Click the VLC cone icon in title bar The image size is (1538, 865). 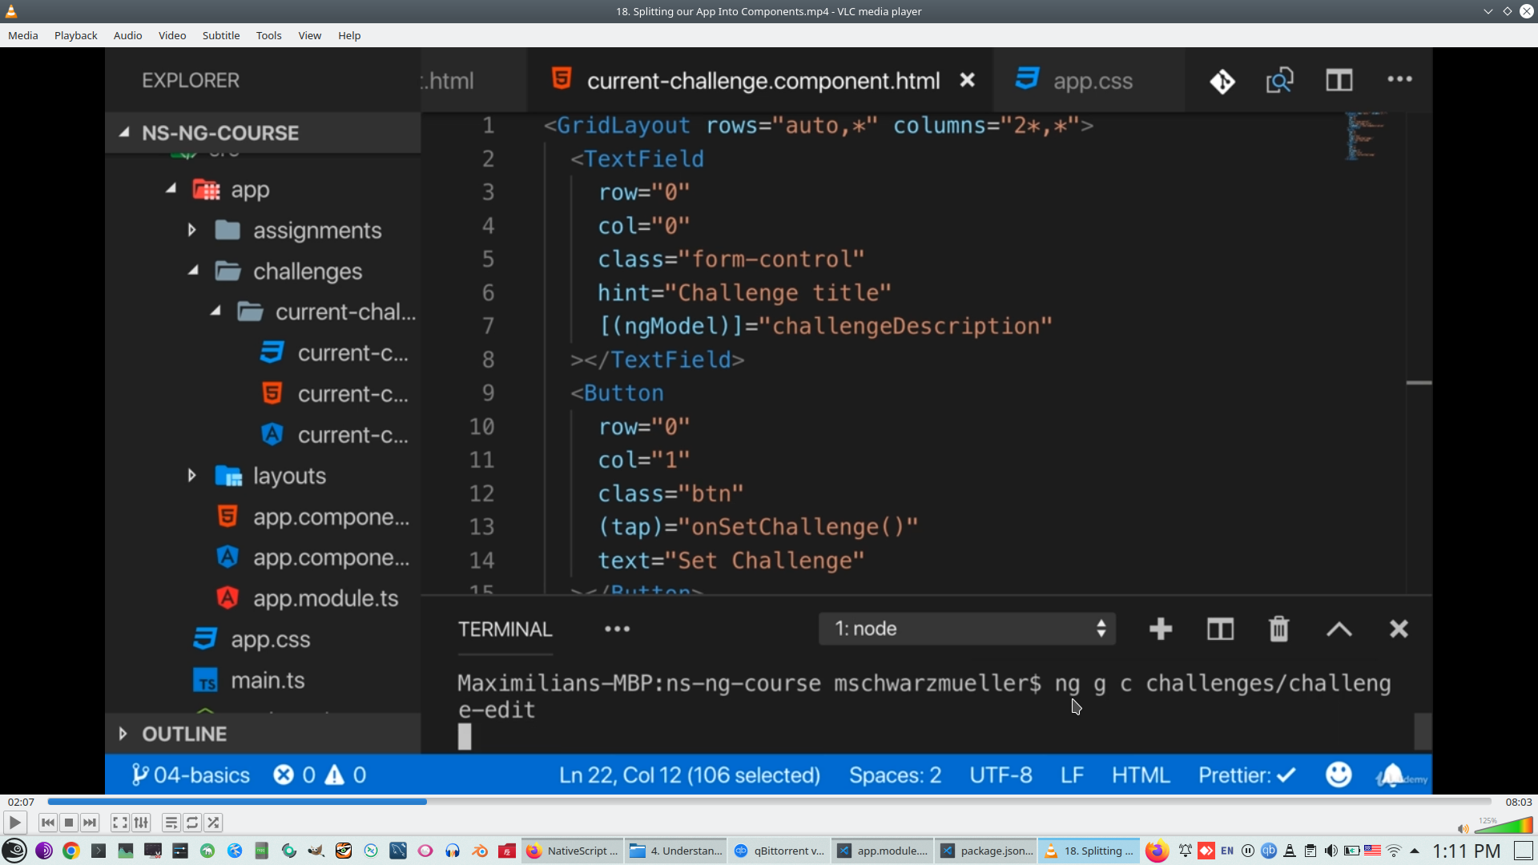[11, 11]
